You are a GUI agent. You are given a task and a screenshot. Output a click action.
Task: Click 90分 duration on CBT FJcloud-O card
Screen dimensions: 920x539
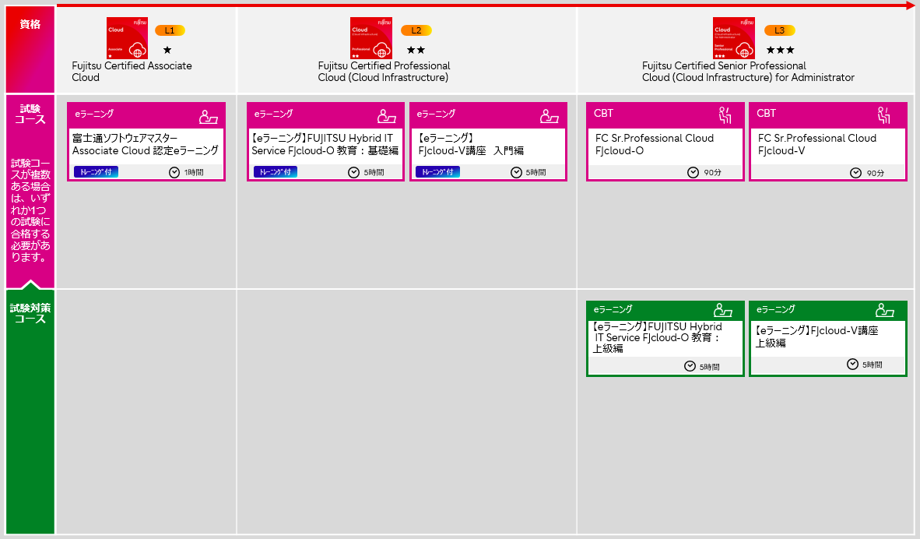[x=712, y=173]
